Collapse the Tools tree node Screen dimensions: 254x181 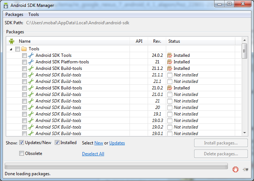(11, 49)
